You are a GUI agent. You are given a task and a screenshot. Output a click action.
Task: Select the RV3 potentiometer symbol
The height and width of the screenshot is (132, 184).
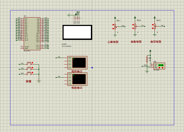click(x=155, y=27)
